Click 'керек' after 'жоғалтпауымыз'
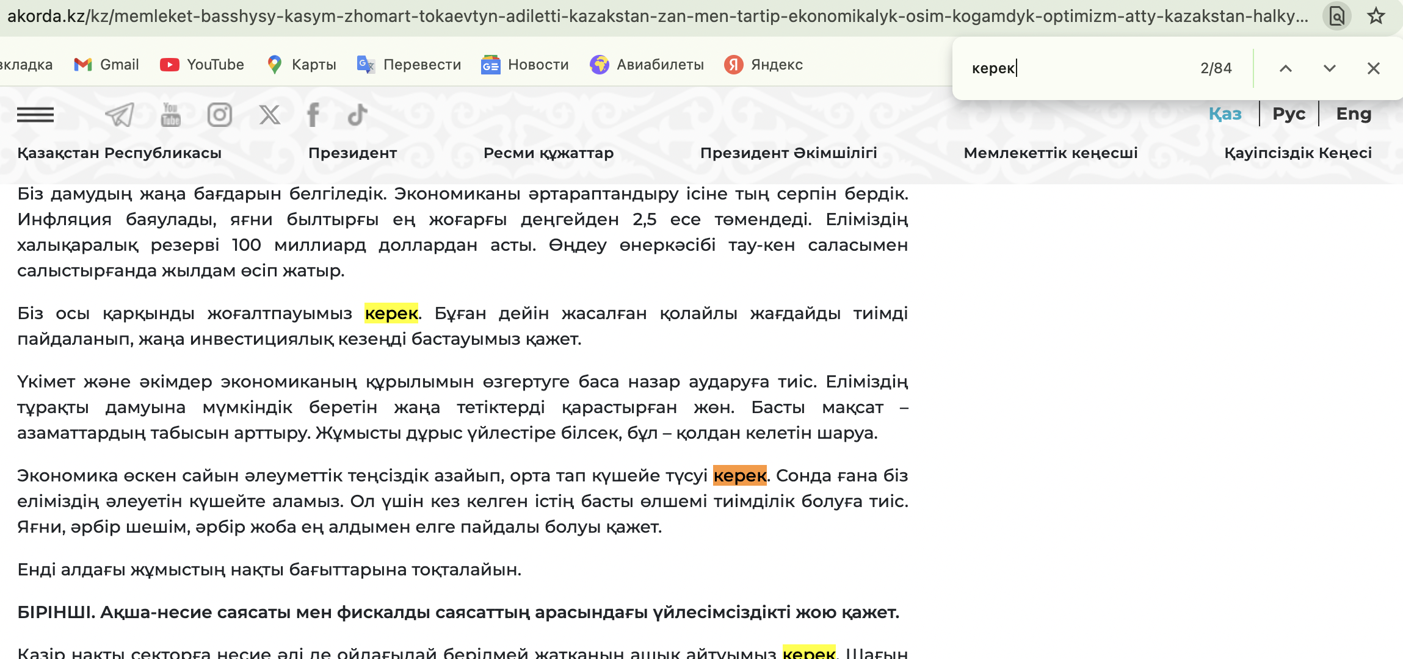Image resolution: width=1403 pixels, height=659 pixels. pos(391,313)
